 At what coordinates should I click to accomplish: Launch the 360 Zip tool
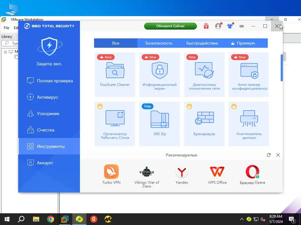pyautogui.click(x=160, y=124)
